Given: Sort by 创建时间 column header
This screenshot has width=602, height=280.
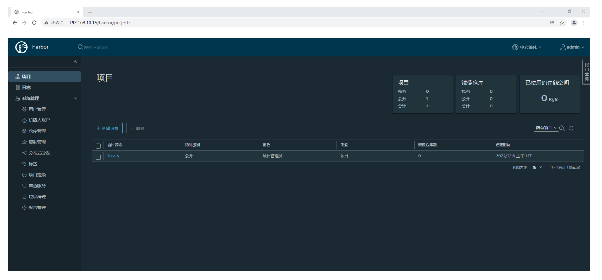Looking at the screenshot, I should (x=503, y=145).
